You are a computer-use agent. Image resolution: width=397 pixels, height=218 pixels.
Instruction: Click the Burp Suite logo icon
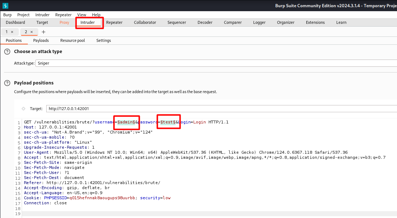5,6
